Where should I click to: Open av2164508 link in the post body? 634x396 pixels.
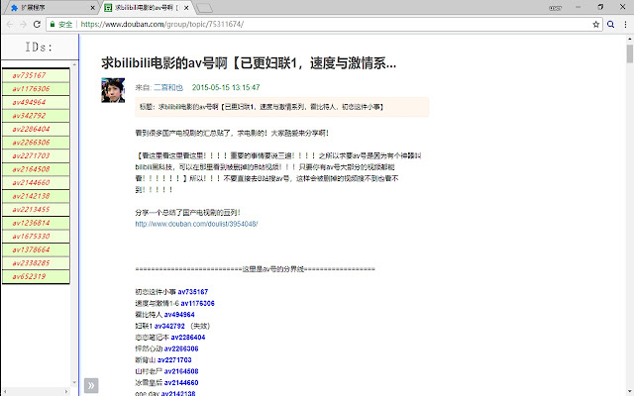[181, 371]
